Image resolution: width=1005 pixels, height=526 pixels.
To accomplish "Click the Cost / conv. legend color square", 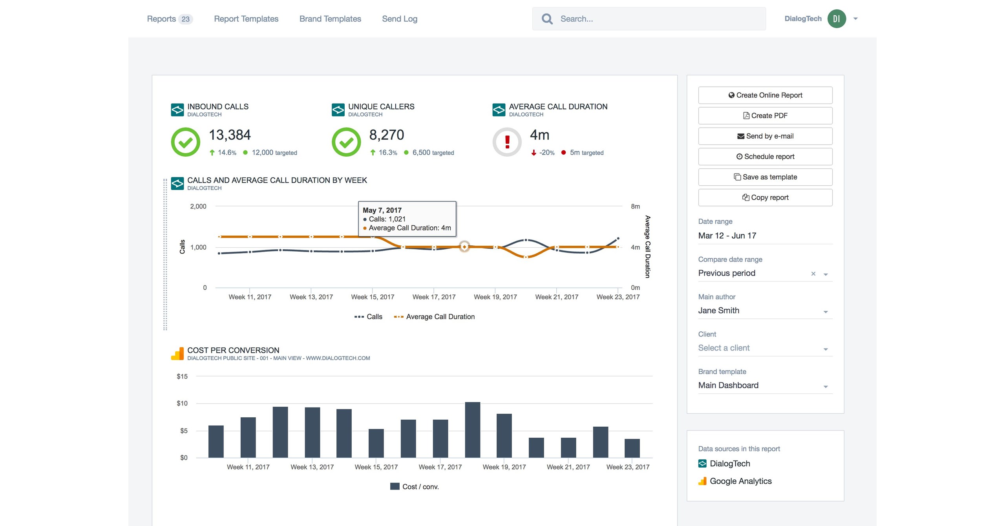I will tap(395, 486).
